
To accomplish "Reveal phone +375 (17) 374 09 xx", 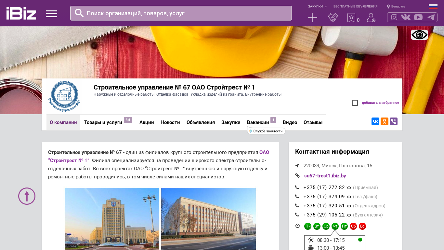I will click(327, 197).
